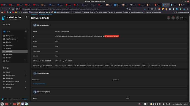Reload the page with the refresh icon
The width and height of the screenshot is (190, 106).
click(9, 9)
